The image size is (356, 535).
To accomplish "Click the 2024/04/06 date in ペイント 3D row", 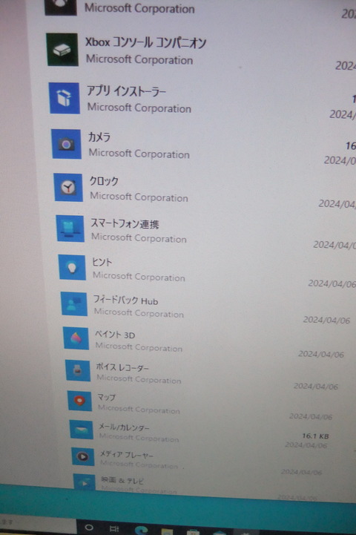I will coord(321,354).
